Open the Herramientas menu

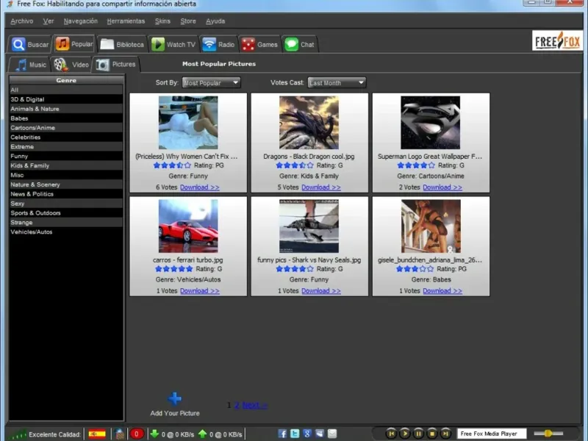tap(126, 21)
